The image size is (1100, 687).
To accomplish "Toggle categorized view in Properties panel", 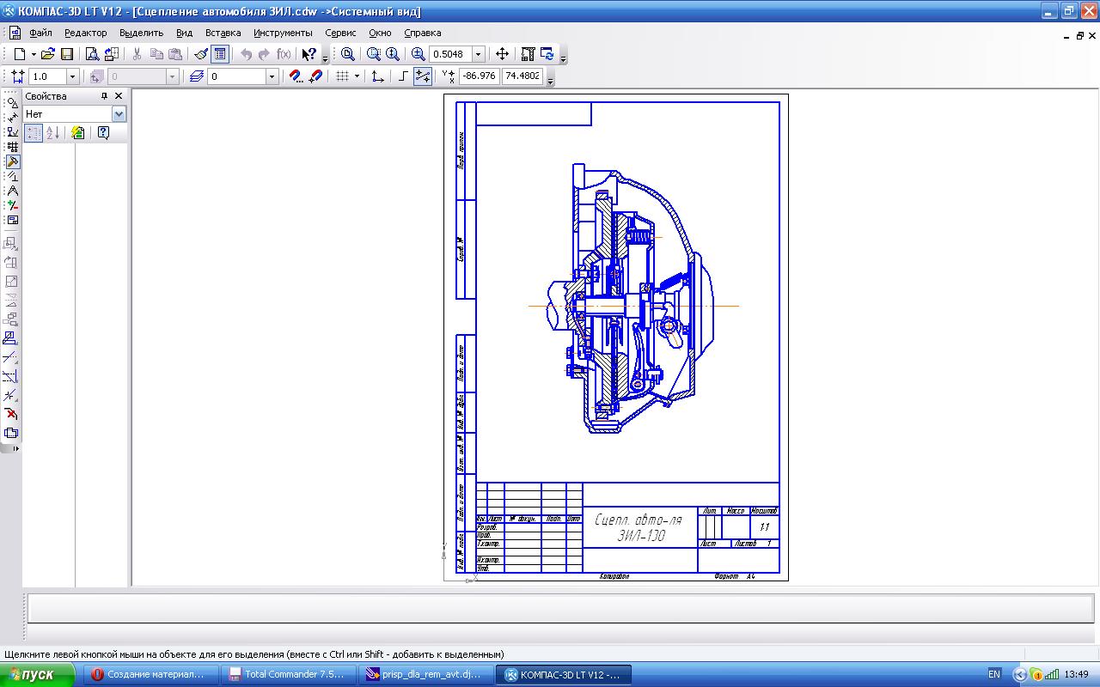I will (34, 132).
